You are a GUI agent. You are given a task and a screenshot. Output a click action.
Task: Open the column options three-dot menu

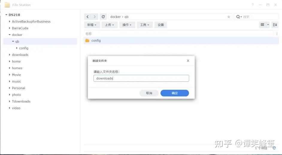(x=277, y=34)
